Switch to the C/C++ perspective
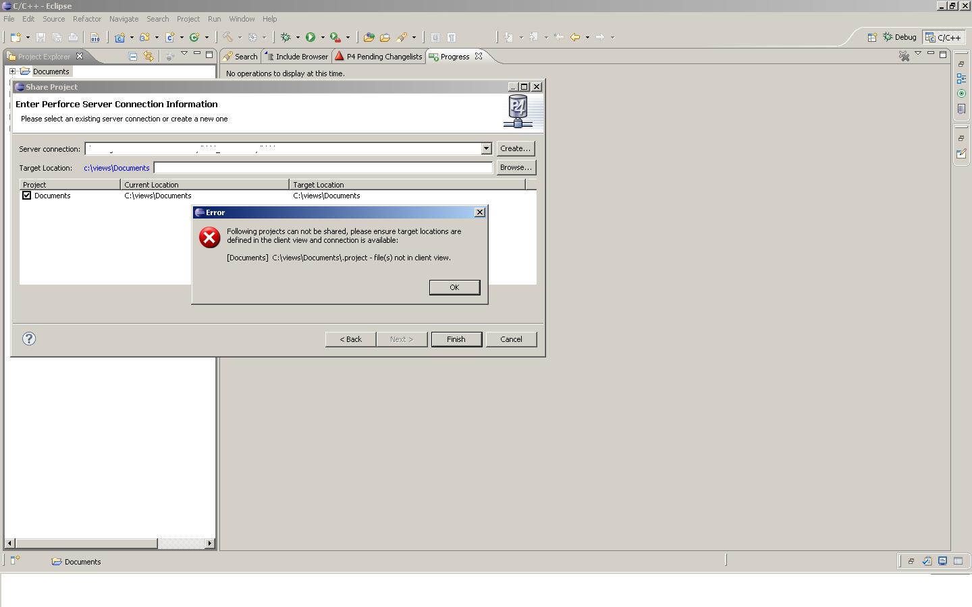This screenshot has height=607, width=972. pos(943,37)
